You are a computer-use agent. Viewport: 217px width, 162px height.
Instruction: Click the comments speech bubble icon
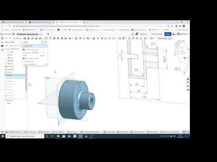coord(2,46)
